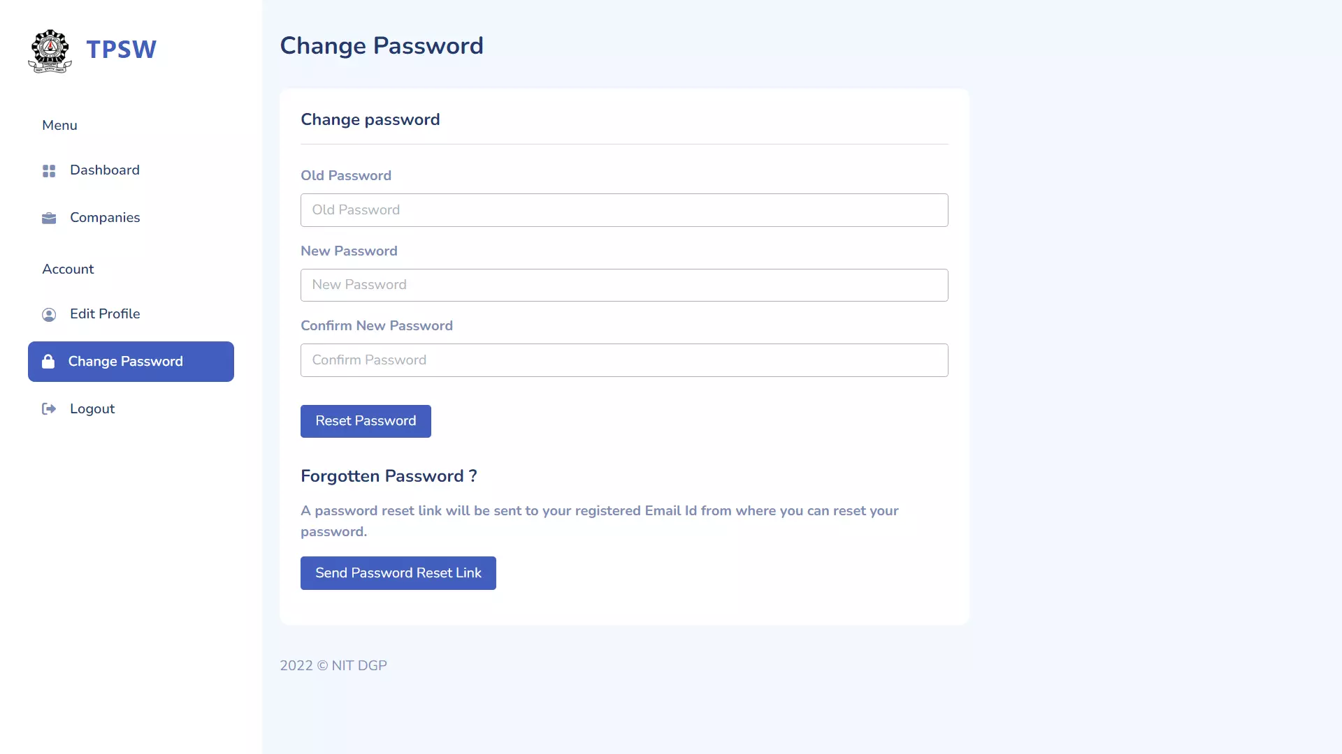Click the Edit Profile user icon

click(48, 315)
